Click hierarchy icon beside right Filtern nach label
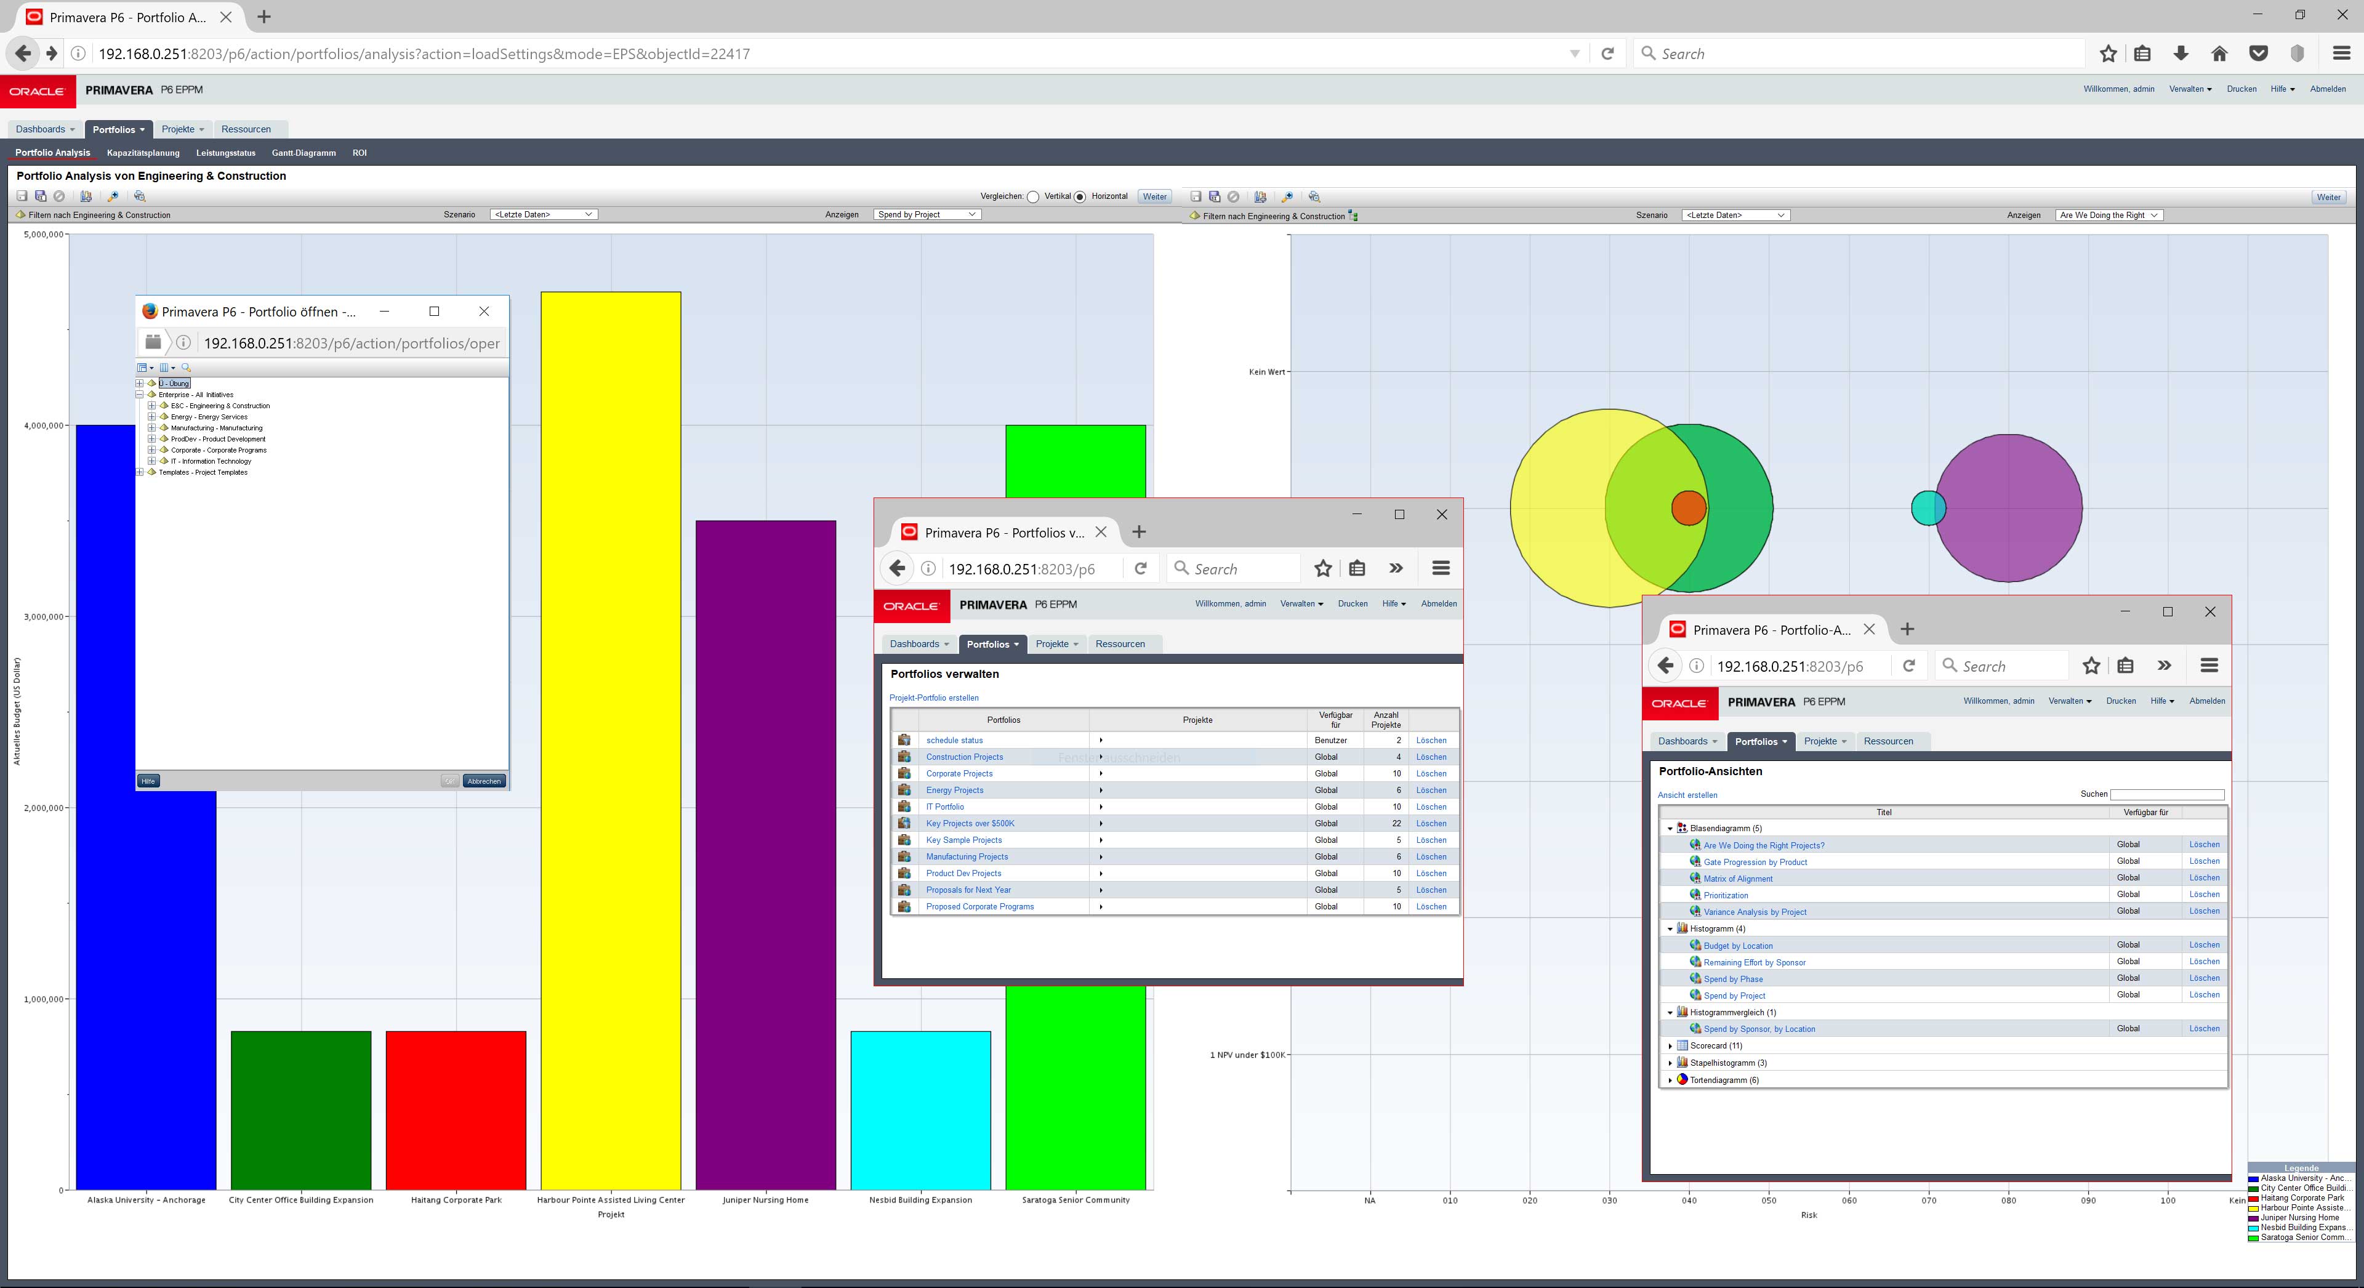 pos(1354,215)
